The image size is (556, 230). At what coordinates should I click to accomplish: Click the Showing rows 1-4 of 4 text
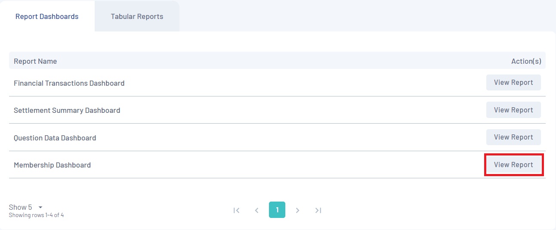pos(36,215)
